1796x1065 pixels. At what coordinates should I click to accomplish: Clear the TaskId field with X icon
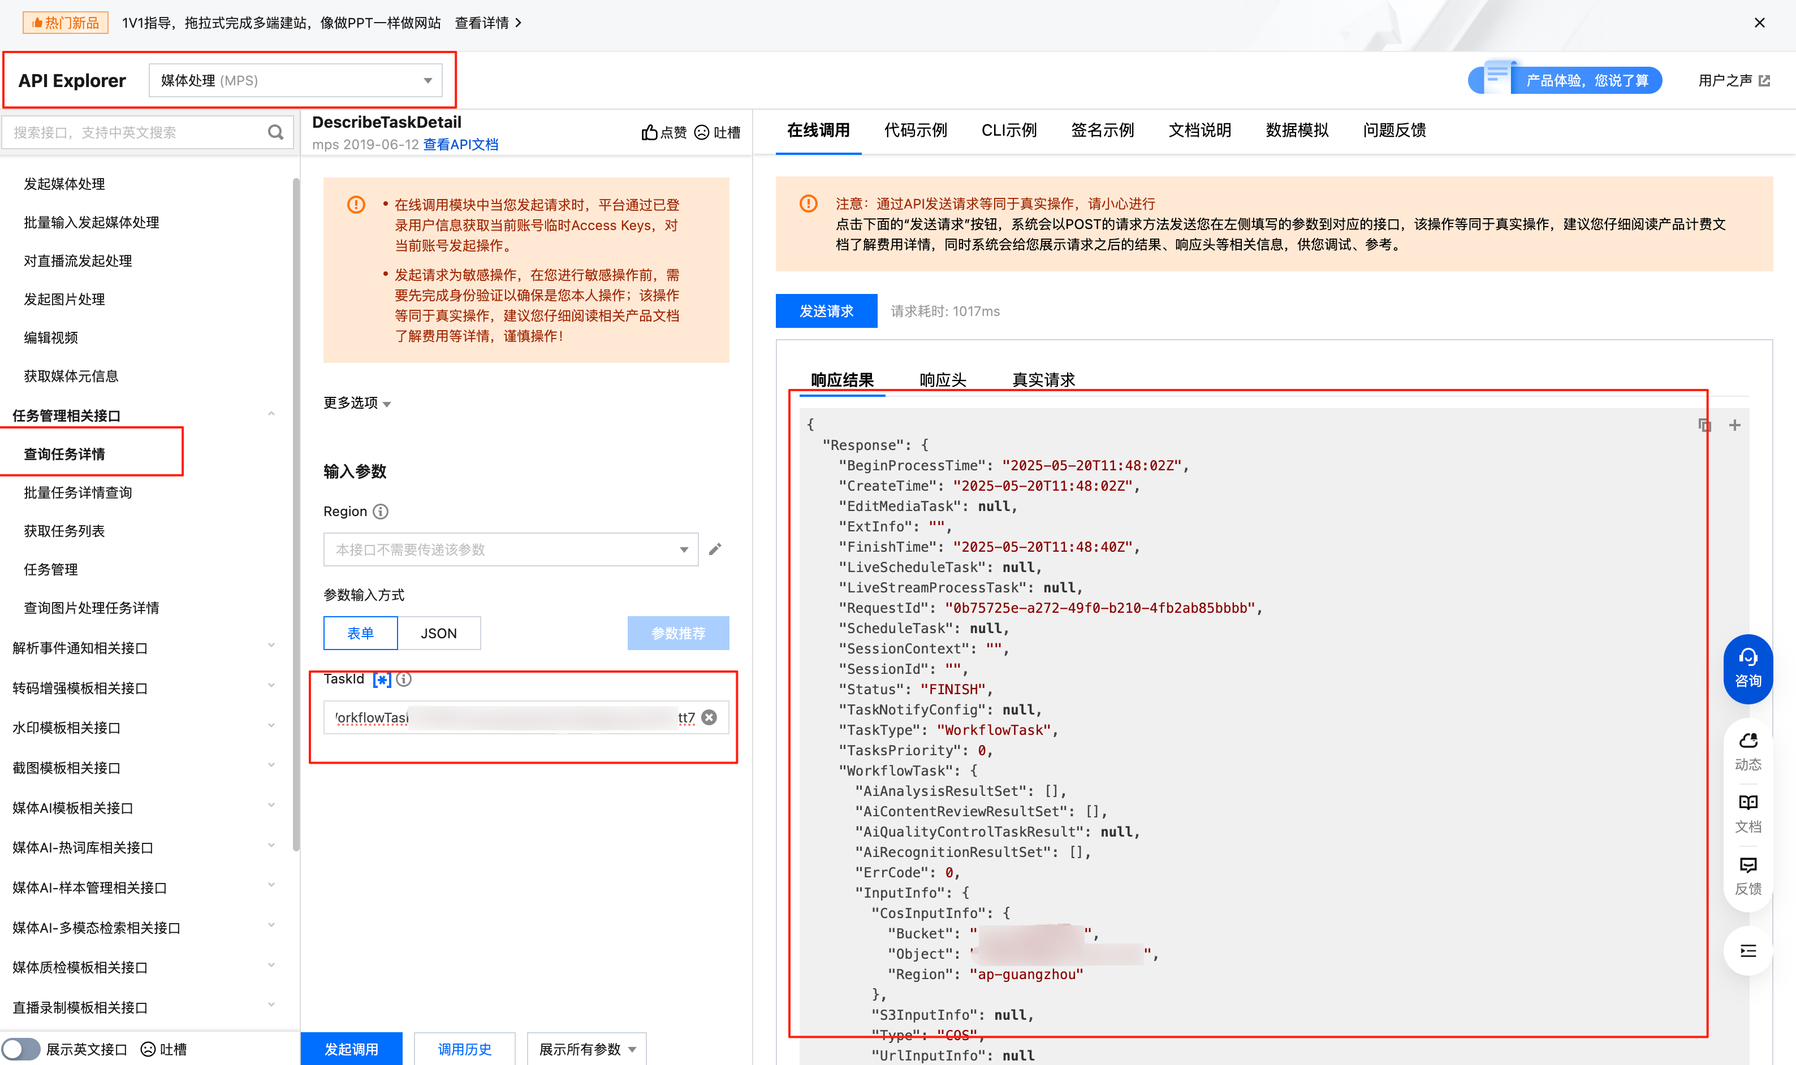tap(709, 717)
